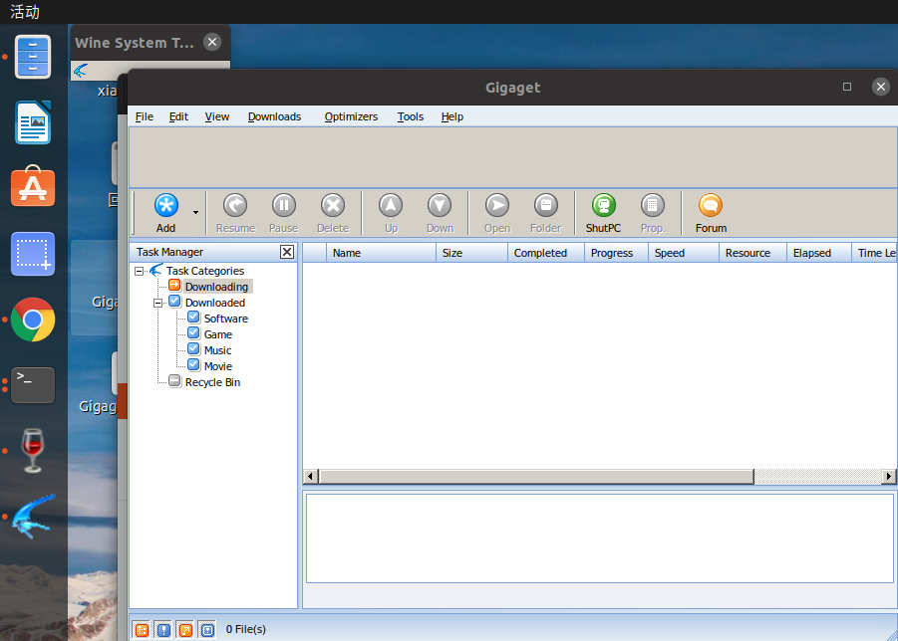Click the first orange status bar icon
Image resolution: width=898 pixels, height=641 pixels.
(142, 630)
